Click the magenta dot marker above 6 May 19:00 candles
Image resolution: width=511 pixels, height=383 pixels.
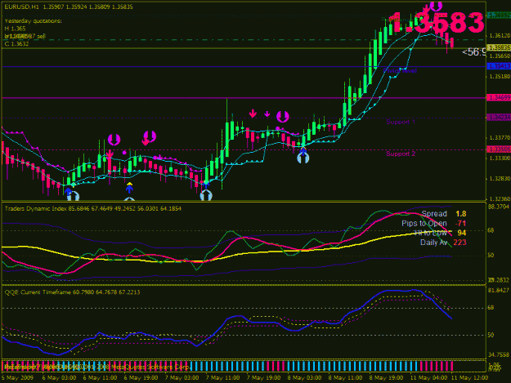[124, 152]
